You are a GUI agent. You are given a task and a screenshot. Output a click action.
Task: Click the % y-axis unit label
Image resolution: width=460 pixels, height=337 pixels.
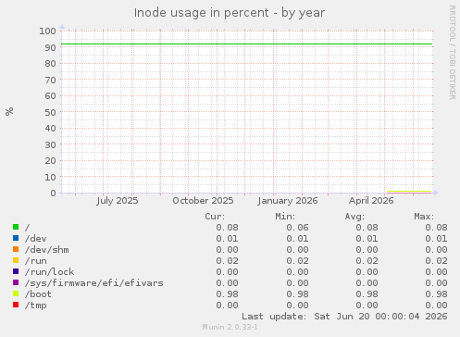pyautogui.click(x=9, y=111)
